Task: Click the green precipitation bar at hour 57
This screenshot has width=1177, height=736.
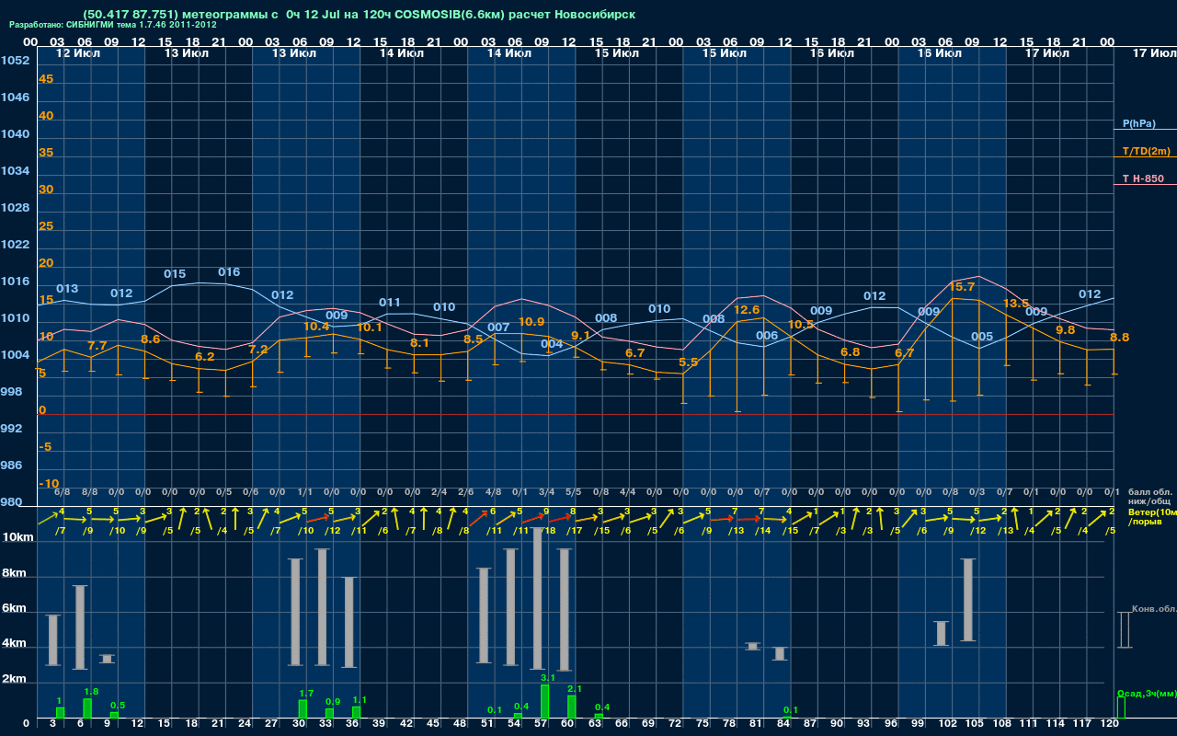Action: pos(545,702)
